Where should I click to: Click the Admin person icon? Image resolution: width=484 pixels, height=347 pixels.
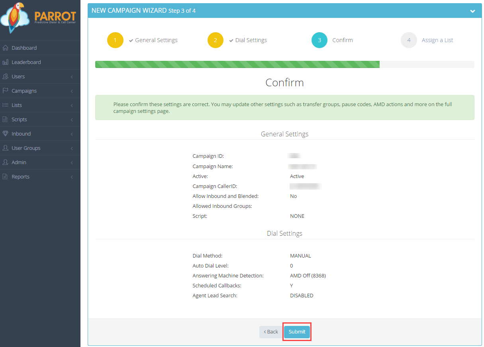6,162
